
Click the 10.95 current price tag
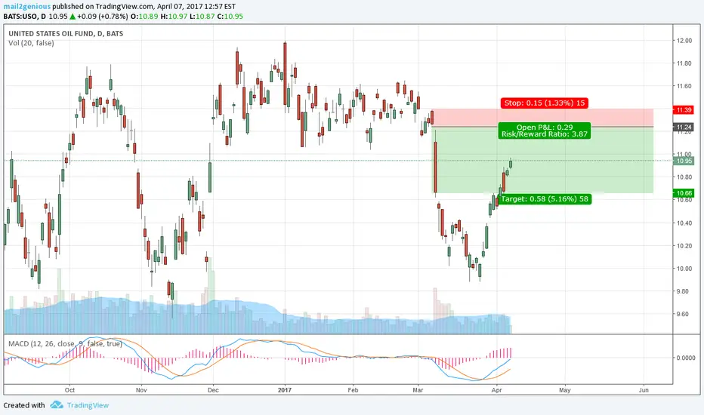[x=684, y=161]
